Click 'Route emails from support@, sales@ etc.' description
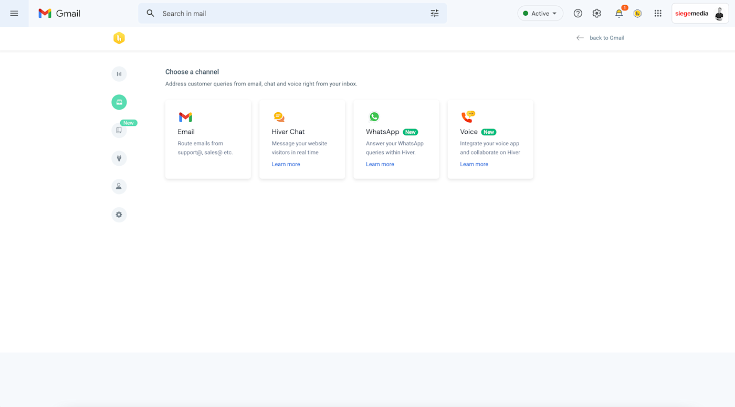Viewport: 735px width, 407px height. click(205, 148)
